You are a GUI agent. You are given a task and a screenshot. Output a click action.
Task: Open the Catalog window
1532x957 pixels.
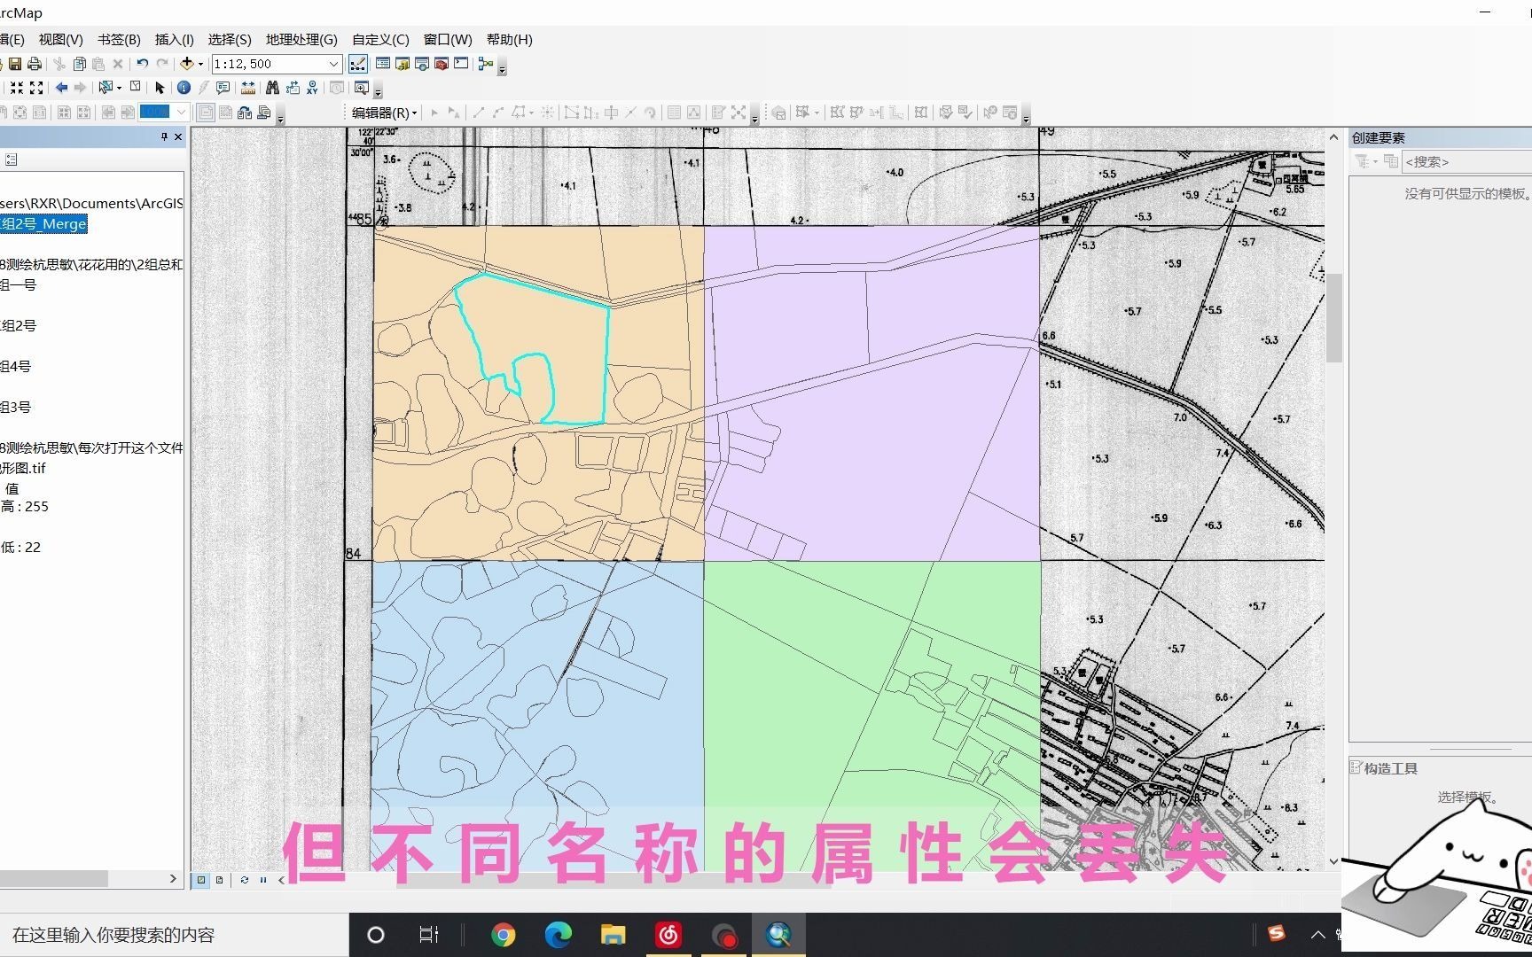(403, 64)
